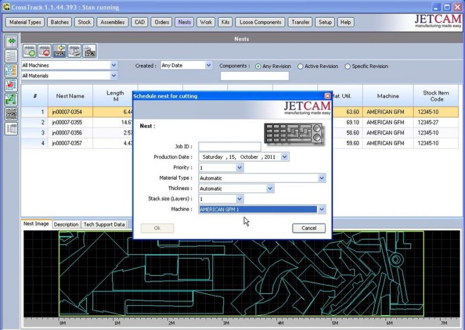Go to the Kits section

226,22
